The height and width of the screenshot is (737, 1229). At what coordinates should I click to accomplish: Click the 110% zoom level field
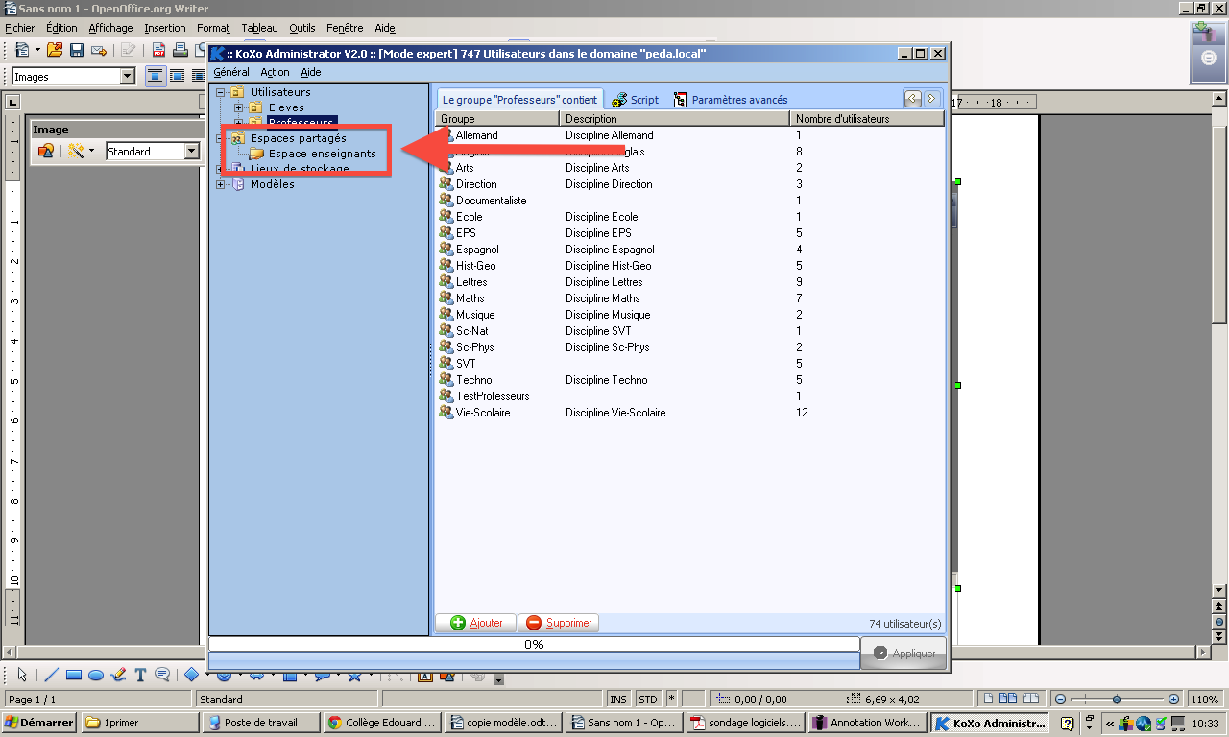tap(1206, 700)
